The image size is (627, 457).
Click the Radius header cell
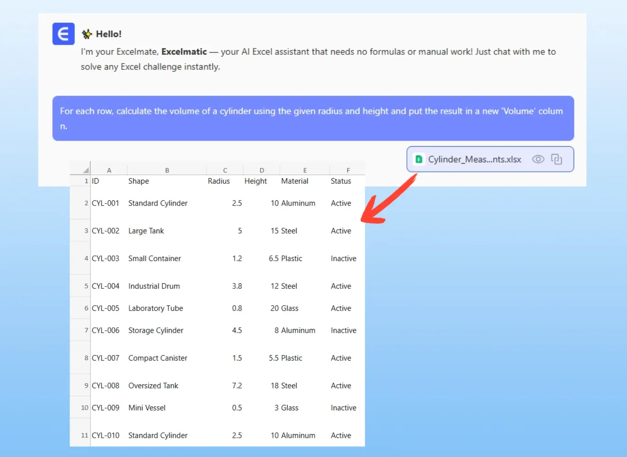pos(219,181)
